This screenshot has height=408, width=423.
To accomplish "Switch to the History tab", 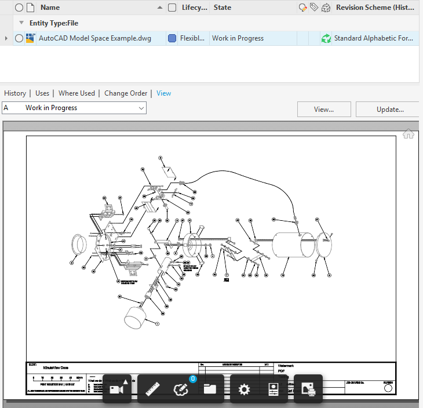I will tap(15, 93).
